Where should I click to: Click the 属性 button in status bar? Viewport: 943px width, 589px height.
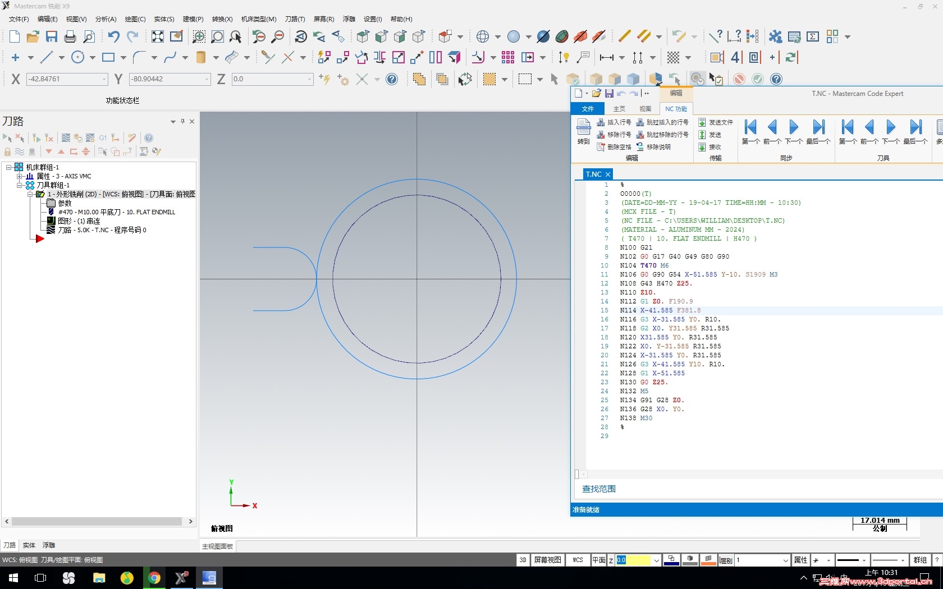(x=800, y=560)
